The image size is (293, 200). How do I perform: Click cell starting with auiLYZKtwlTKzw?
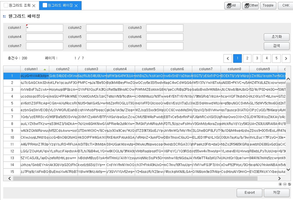pyautogui.click(x=35, y=124)
